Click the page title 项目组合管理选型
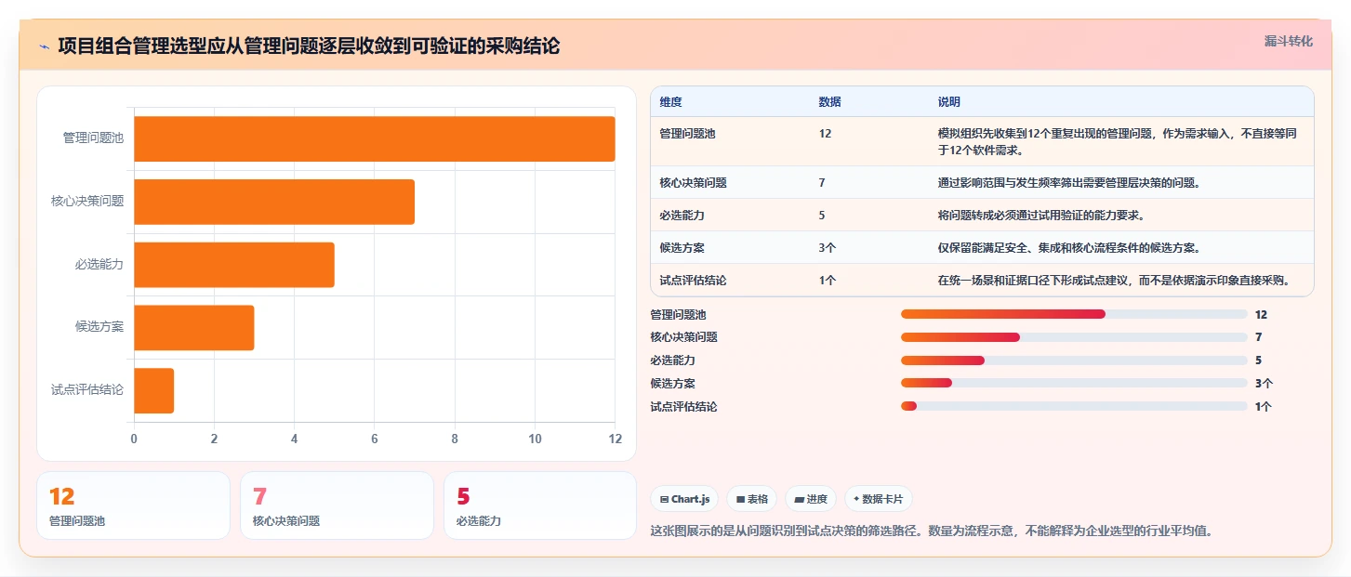This screenshot has width=1351, height=577. pyautogui.click(x=309, y=46)
